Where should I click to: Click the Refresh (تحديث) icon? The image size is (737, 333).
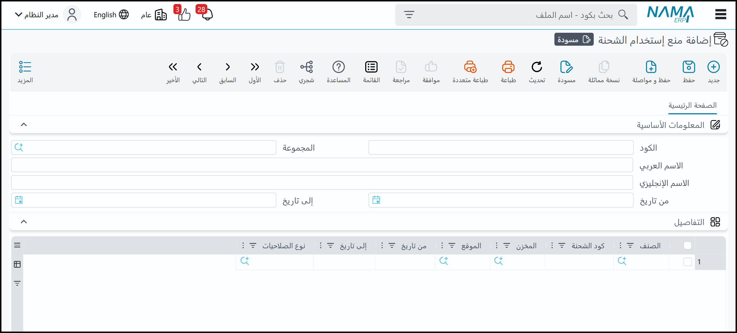[537, 67]
